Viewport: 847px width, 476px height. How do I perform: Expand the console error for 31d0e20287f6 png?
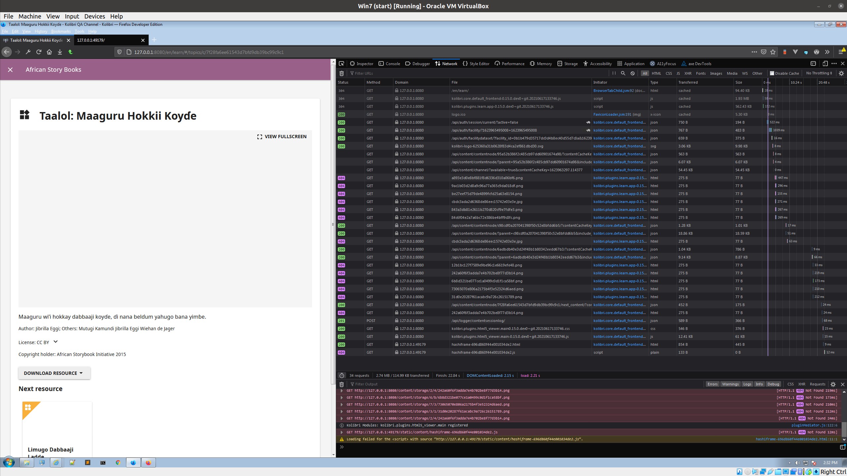(x=342, y=412)
